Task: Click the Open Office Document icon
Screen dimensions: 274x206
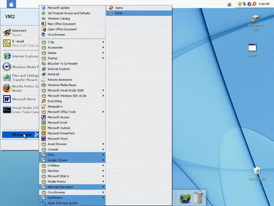Action: click(44, 29)
